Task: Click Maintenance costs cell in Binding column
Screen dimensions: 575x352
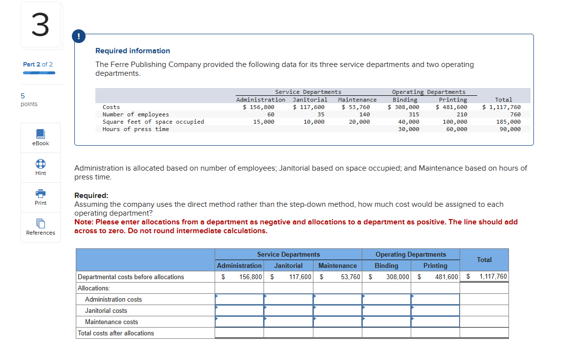Action: (x=386, y=322)
